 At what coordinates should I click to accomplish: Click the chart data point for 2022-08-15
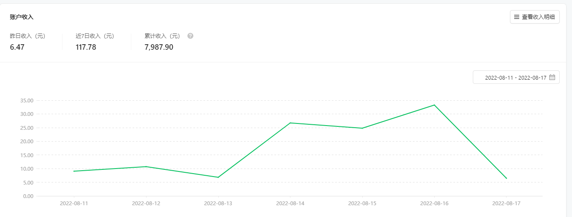click(362, 128)
